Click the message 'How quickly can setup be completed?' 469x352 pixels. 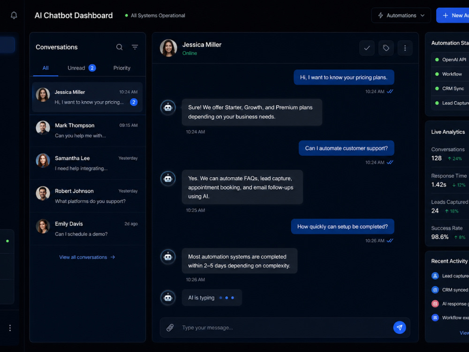pyautogui.click(x=342, y=227)
